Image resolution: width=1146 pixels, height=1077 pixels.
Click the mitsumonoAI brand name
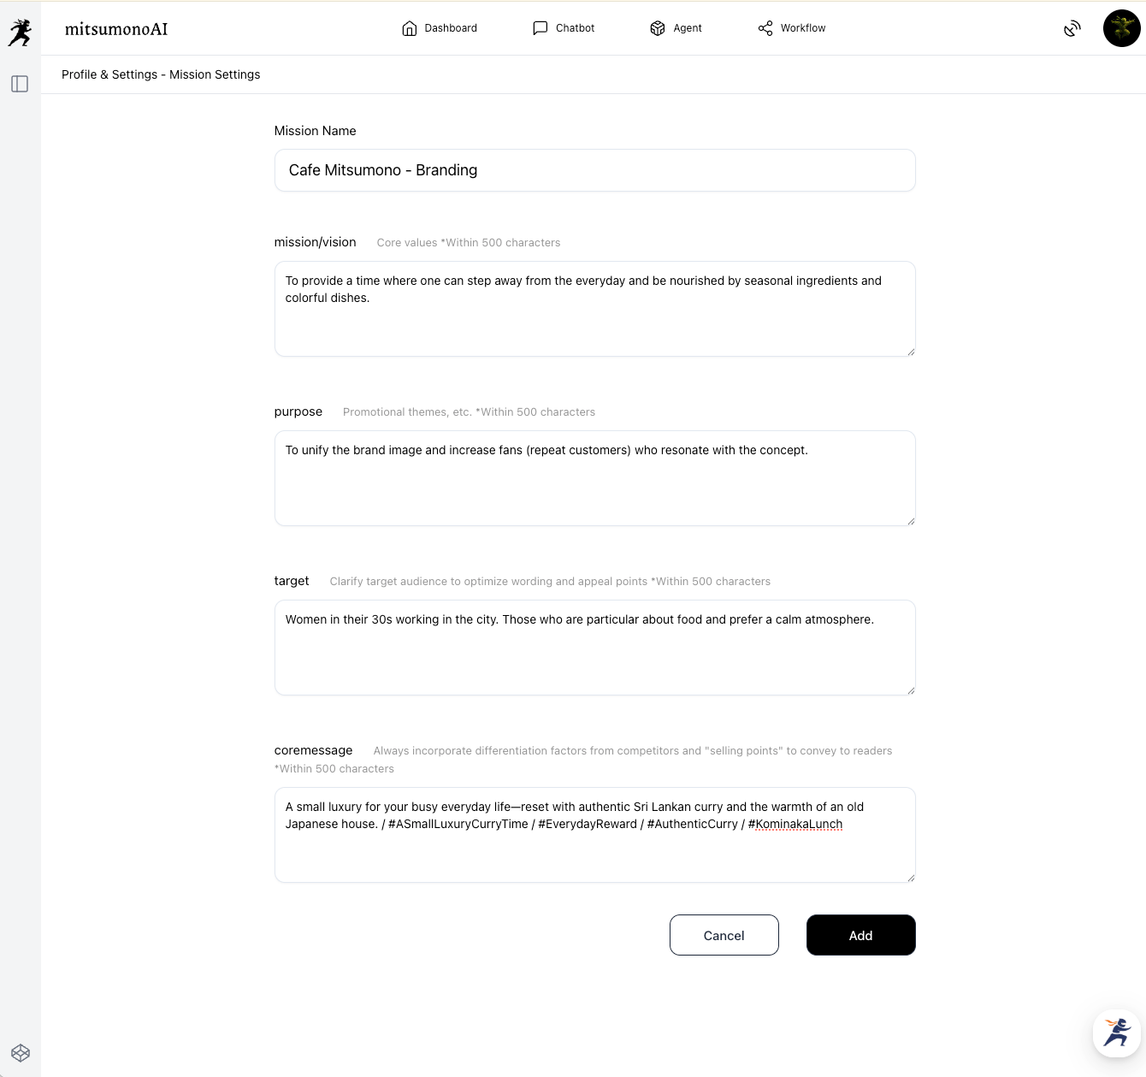tap(116, 29)
